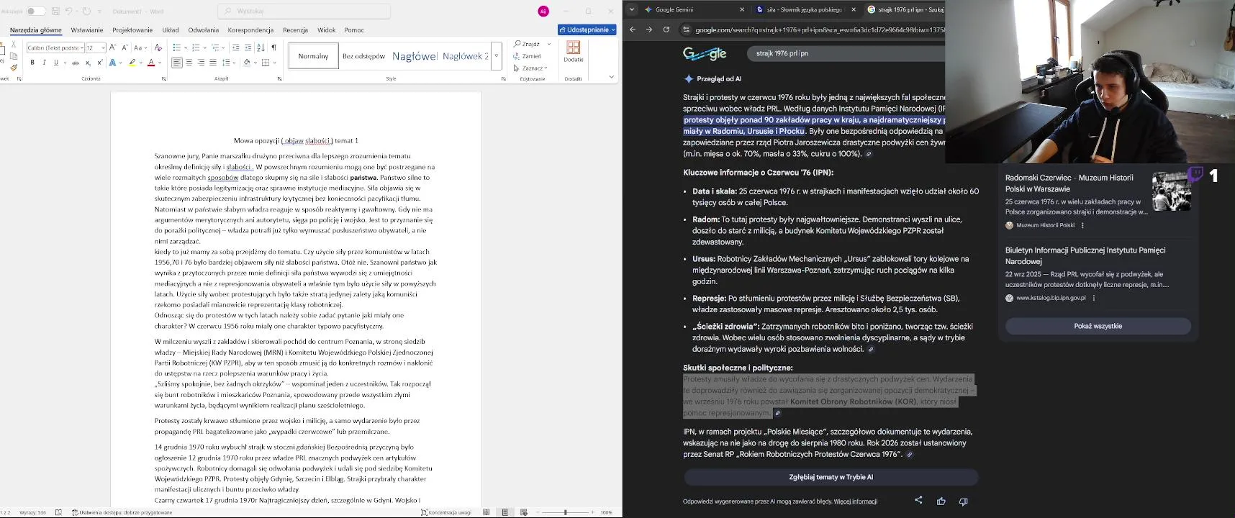Click the Wyszukaj search box in Word
1235x518 pixels.
pos(304,12)
